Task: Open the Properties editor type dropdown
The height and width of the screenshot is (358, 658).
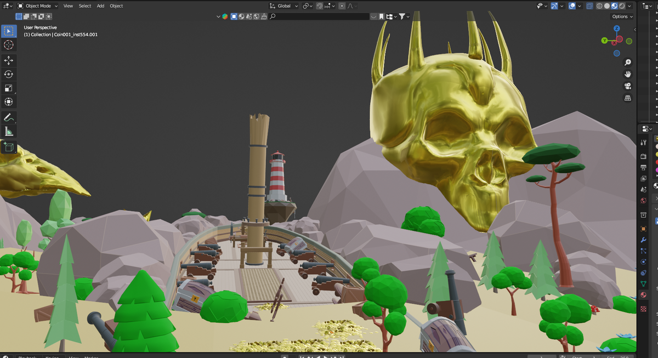Action: (647, 129)
